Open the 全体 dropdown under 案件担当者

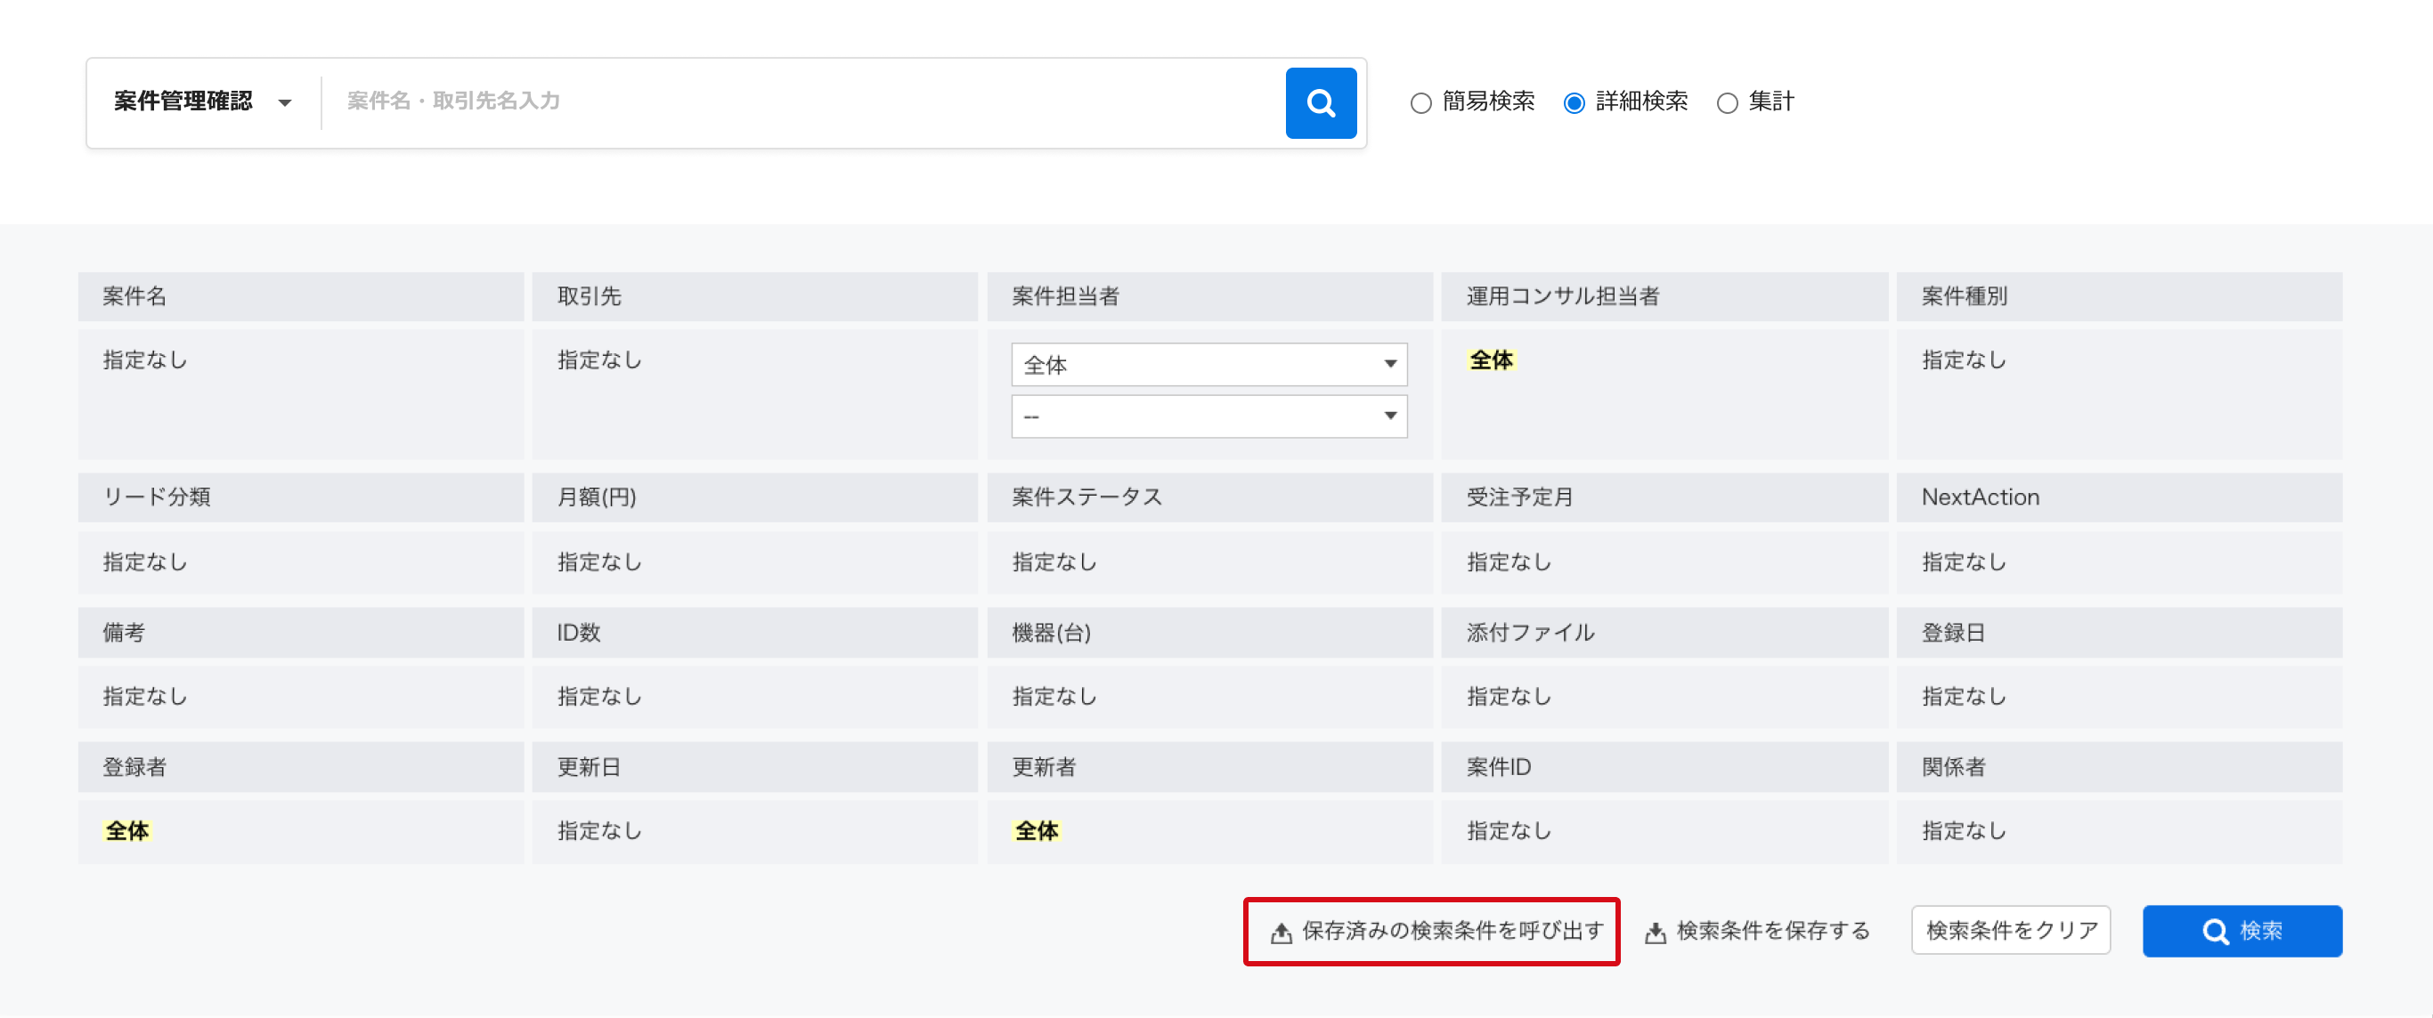tap(1208, 364)
